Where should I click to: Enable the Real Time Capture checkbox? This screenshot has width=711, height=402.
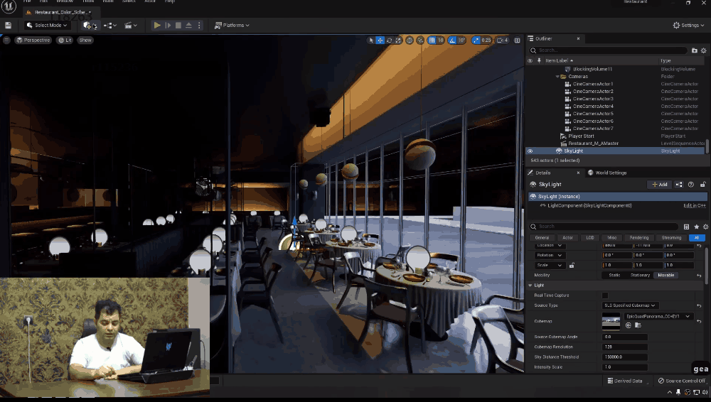605,295
